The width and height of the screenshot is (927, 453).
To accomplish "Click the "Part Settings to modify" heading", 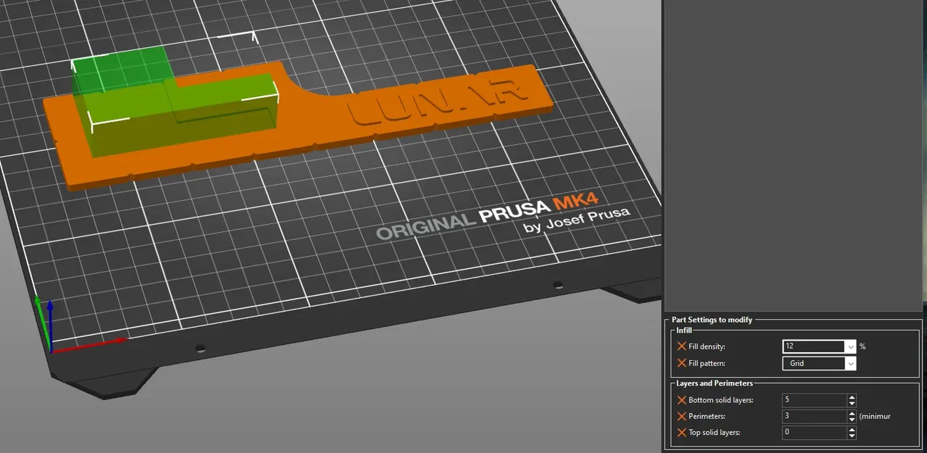I will [x=712, y=320].
